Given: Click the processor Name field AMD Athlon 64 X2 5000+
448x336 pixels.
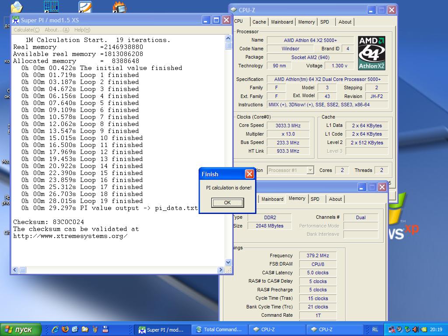Looking at the screenshot, I should (x=310, y=40).
